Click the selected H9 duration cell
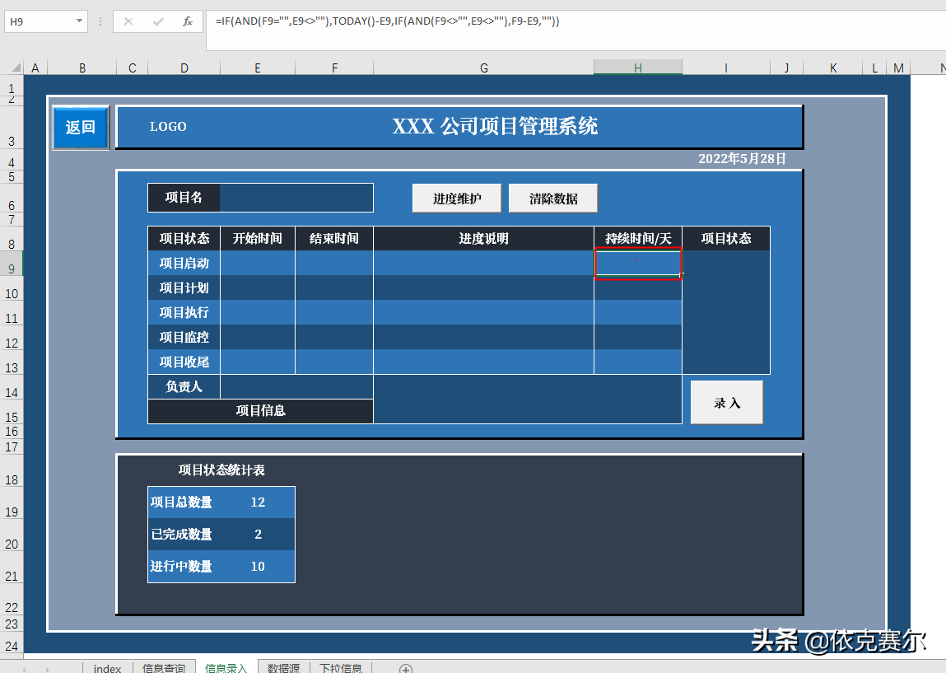Viewport: 946px width, 673px height. (x=638, y=263)
